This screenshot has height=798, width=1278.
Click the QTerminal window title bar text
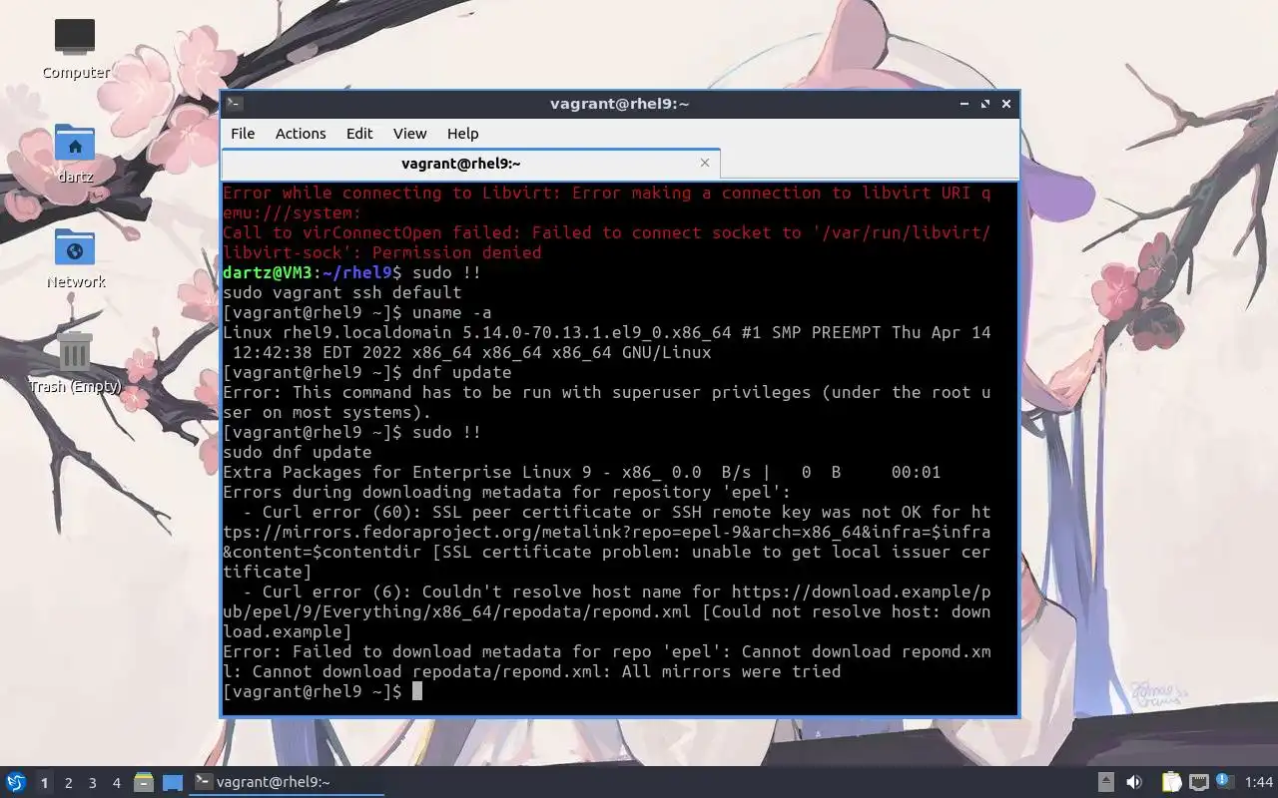coord(620,104)
